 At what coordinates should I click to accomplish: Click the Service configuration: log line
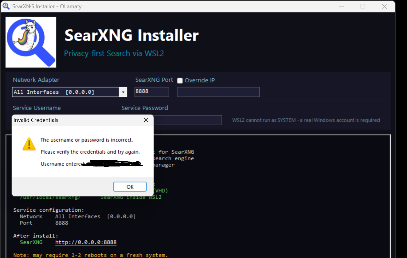pyautogui.click(x=49, y=210)
